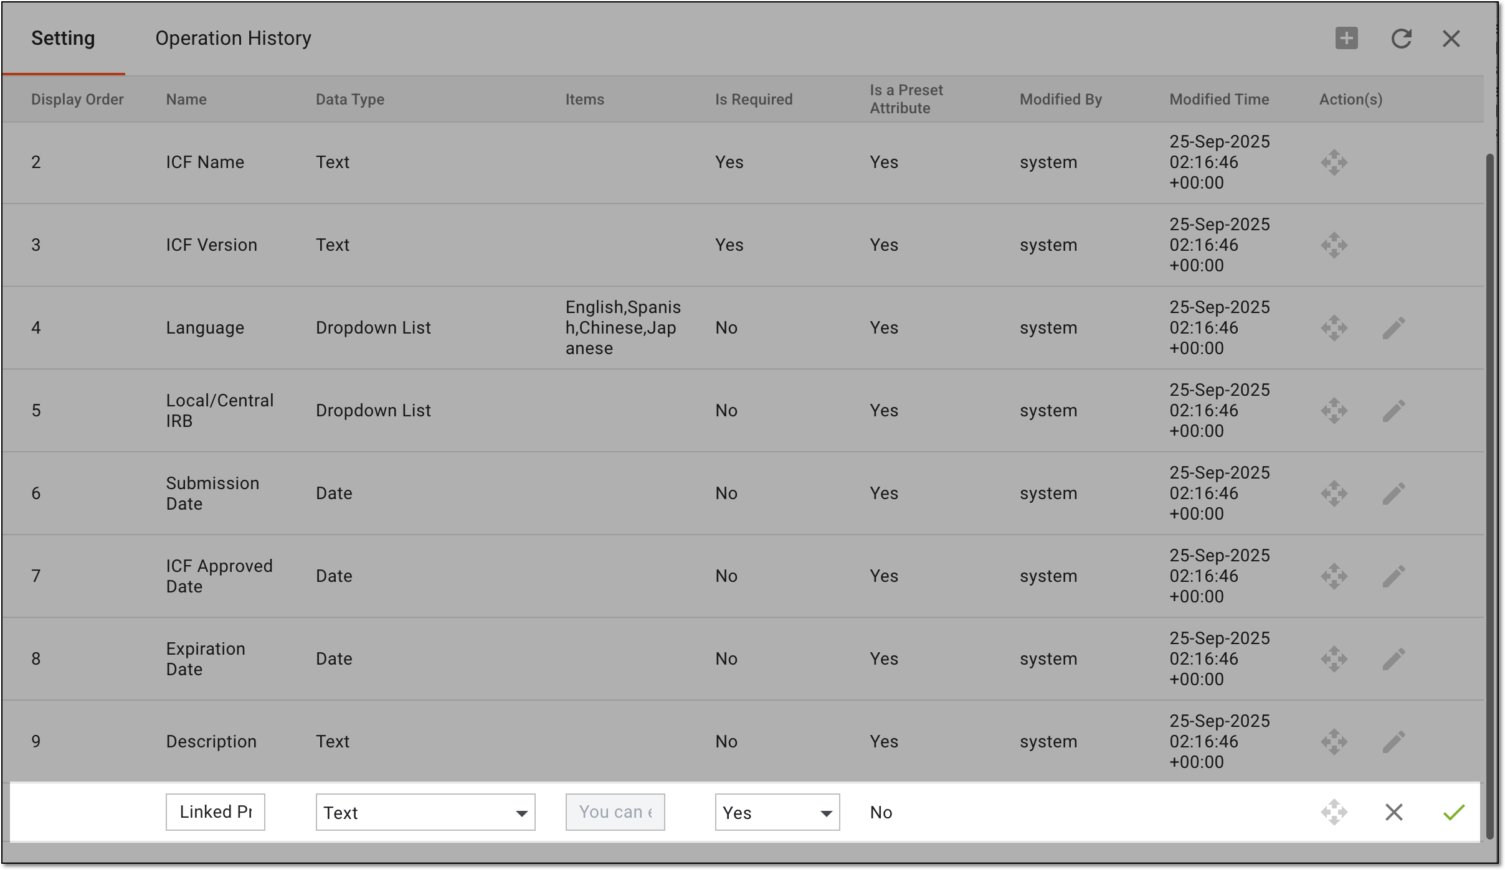Click the Name column header
Screen dimensions: 1505x870
(186, 100)
